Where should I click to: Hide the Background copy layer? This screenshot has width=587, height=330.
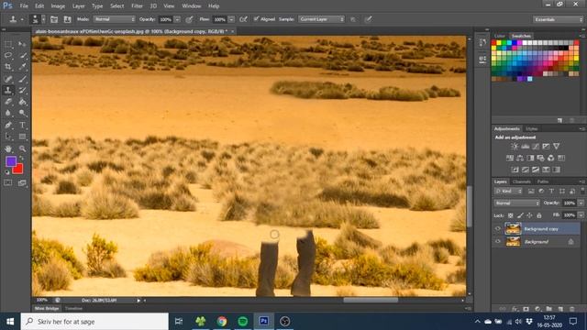pyautogui.click(x=497, y=228)
